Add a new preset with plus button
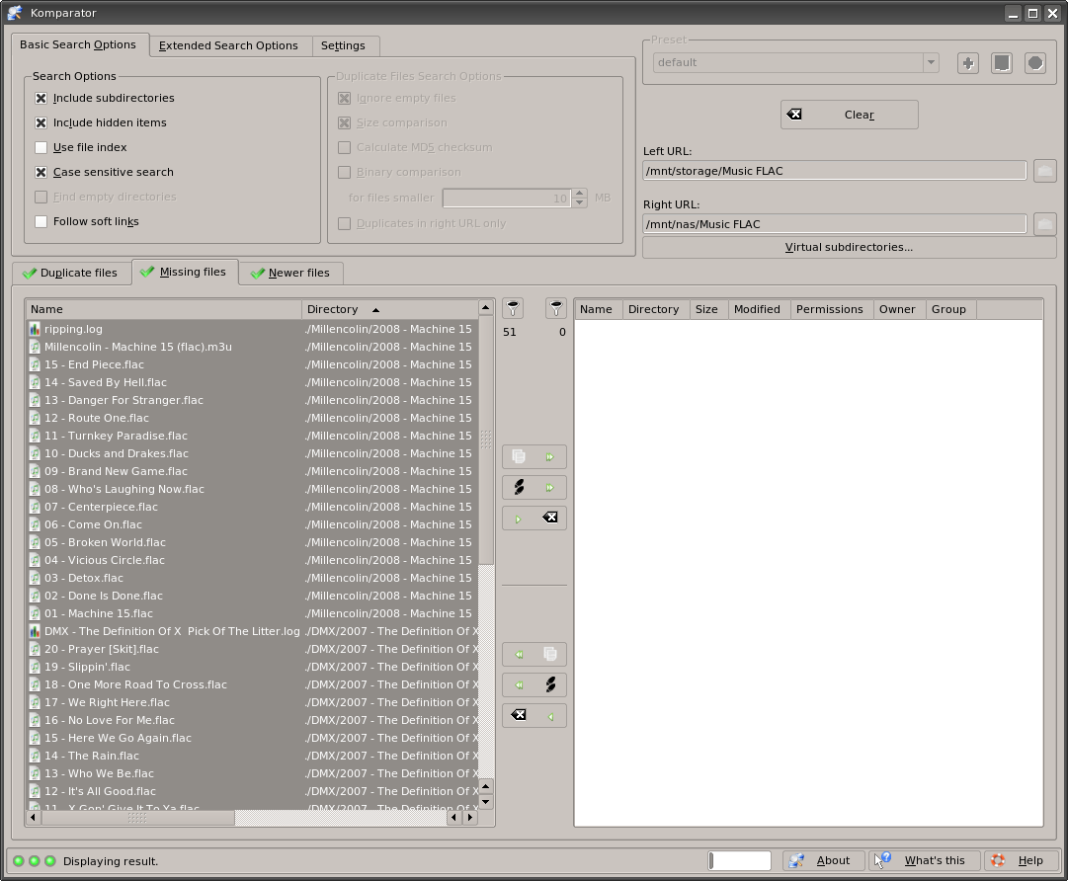Screen dimensions: 1068x881 [968, 63]
